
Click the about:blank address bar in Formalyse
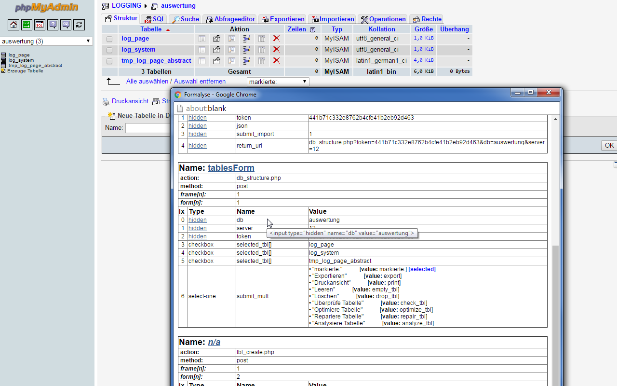[x=366, y=109]
